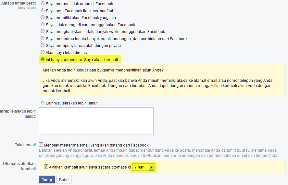Click the blue Tutup button

click(47, 180)
